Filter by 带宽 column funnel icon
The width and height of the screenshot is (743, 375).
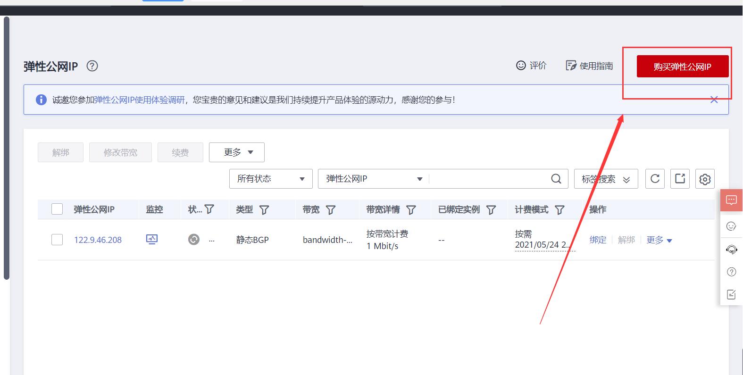(331, 209)
